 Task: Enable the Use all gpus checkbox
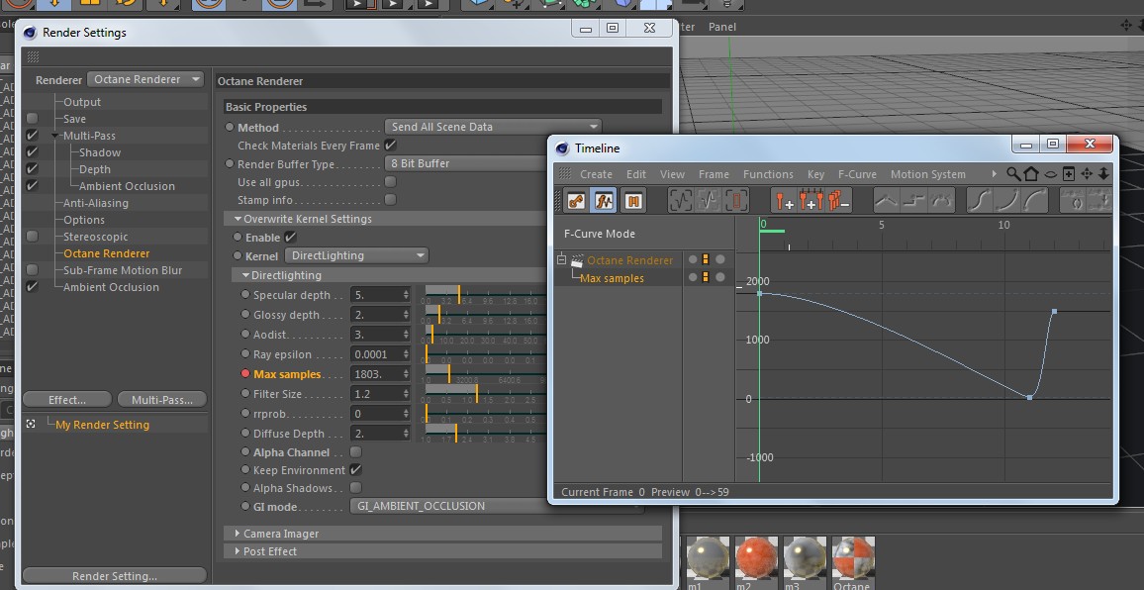point(390,181)
